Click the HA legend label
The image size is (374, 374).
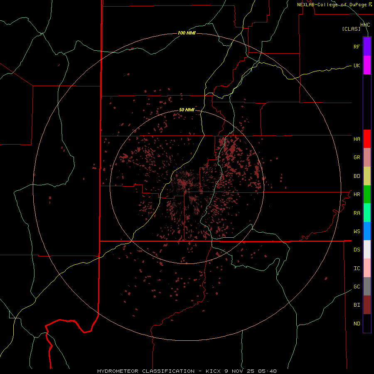tap(357, 139)
